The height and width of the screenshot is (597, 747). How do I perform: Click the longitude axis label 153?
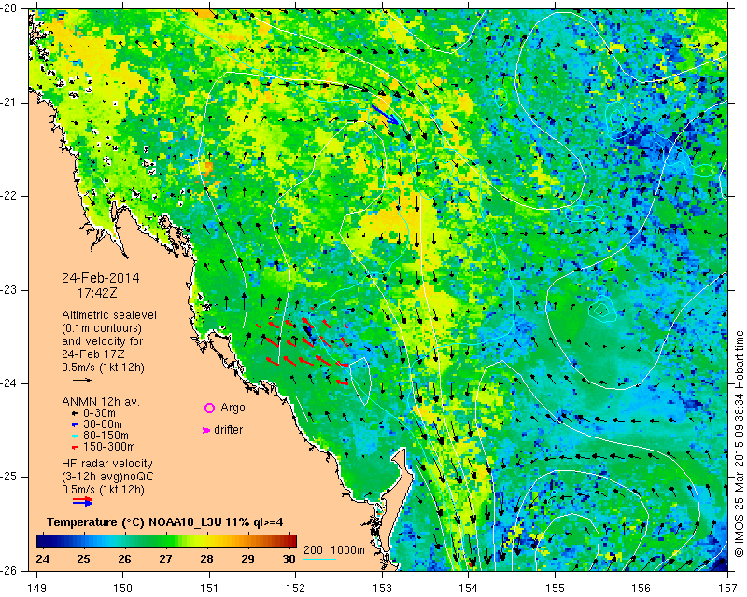click(x=382, y=589)
